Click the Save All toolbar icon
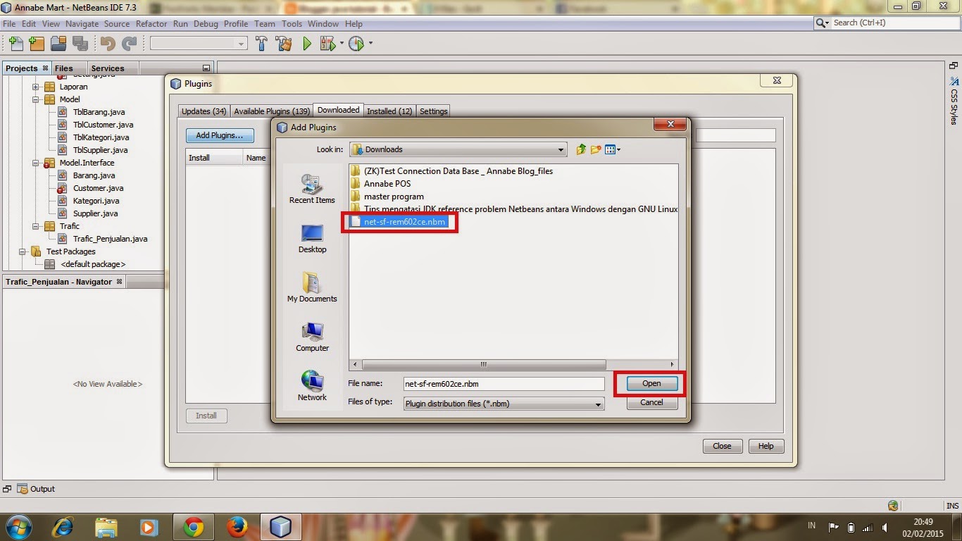This screenshot has width=962, height=541. [80, 44]
